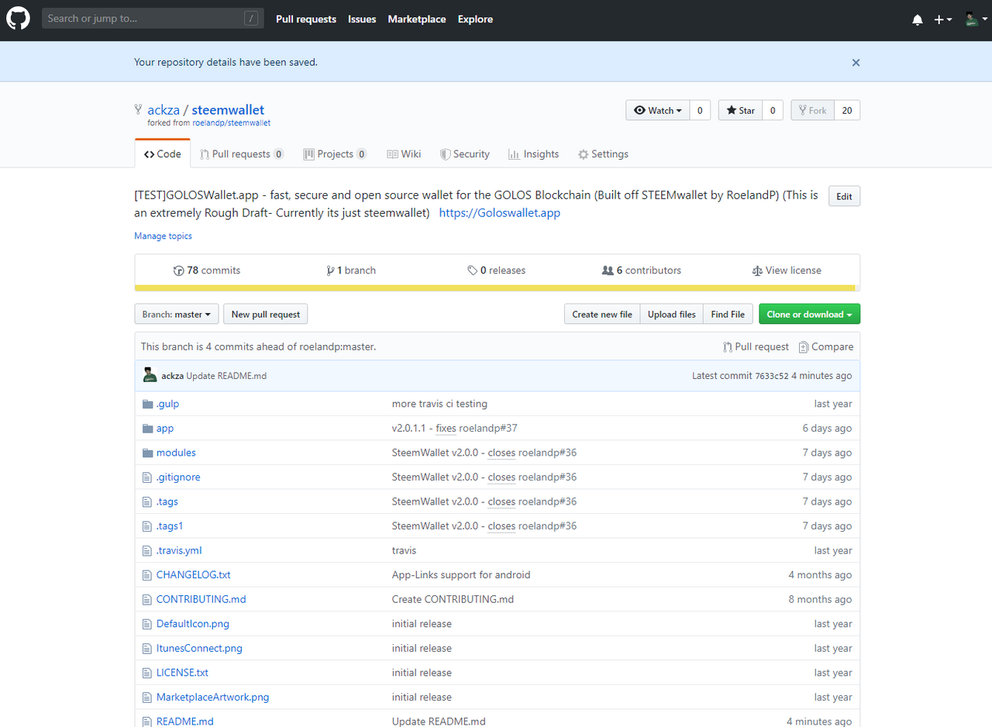
Task: Click Create new file
Action: [x=602, y=314]
